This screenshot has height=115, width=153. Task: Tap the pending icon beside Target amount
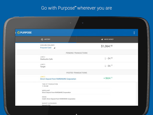pyautogui.click(x=105, y=66)
